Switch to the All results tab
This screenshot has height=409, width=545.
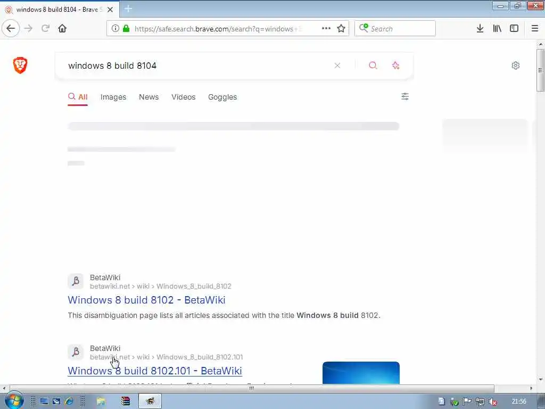(78, 97)
